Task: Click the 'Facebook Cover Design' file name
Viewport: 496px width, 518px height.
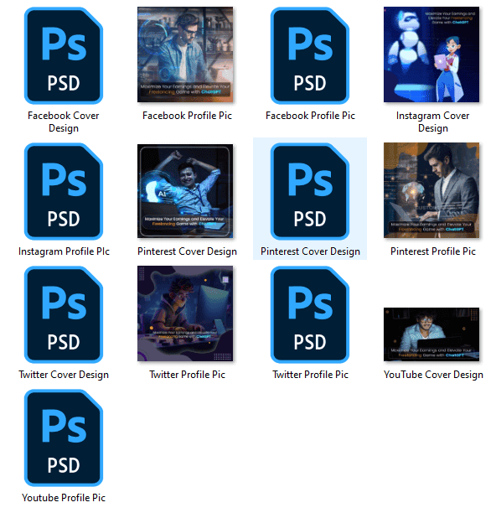Action: pos(64,122)
